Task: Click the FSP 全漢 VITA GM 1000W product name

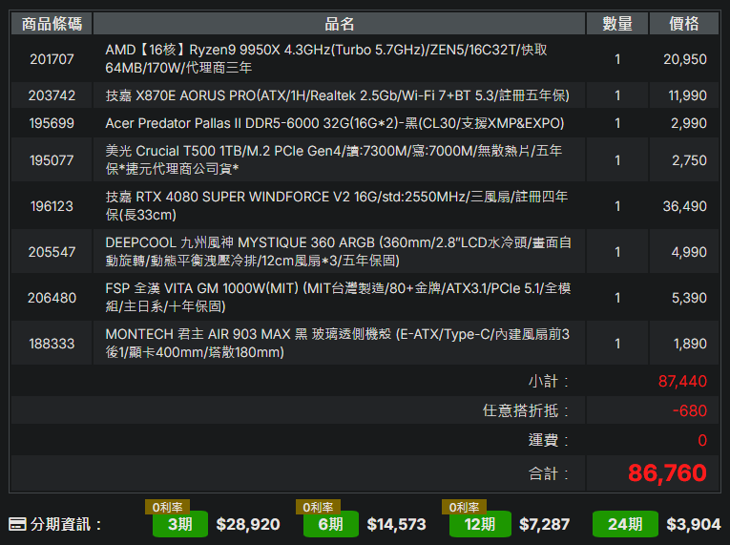Action: (x=338, y=297)
